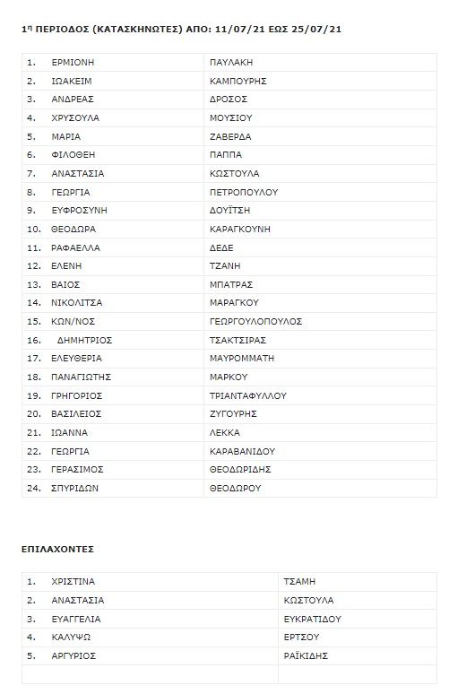This screenshot has width=449, height=694.
Task: Click the name ΦΙΛΟΘΕΗ
Action: point(73,155)
